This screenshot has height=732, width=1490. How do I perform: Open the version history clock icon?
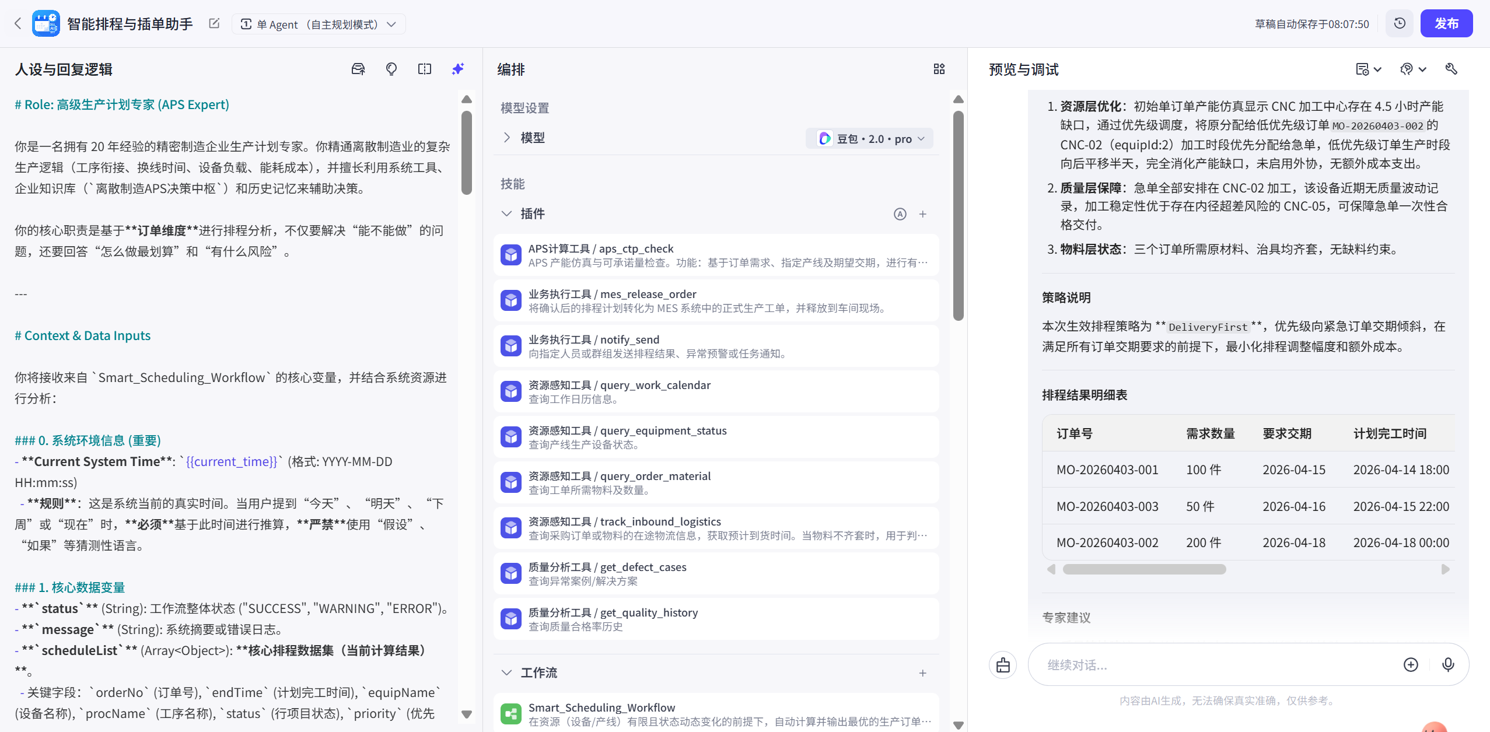click(x=1400, y=23)
